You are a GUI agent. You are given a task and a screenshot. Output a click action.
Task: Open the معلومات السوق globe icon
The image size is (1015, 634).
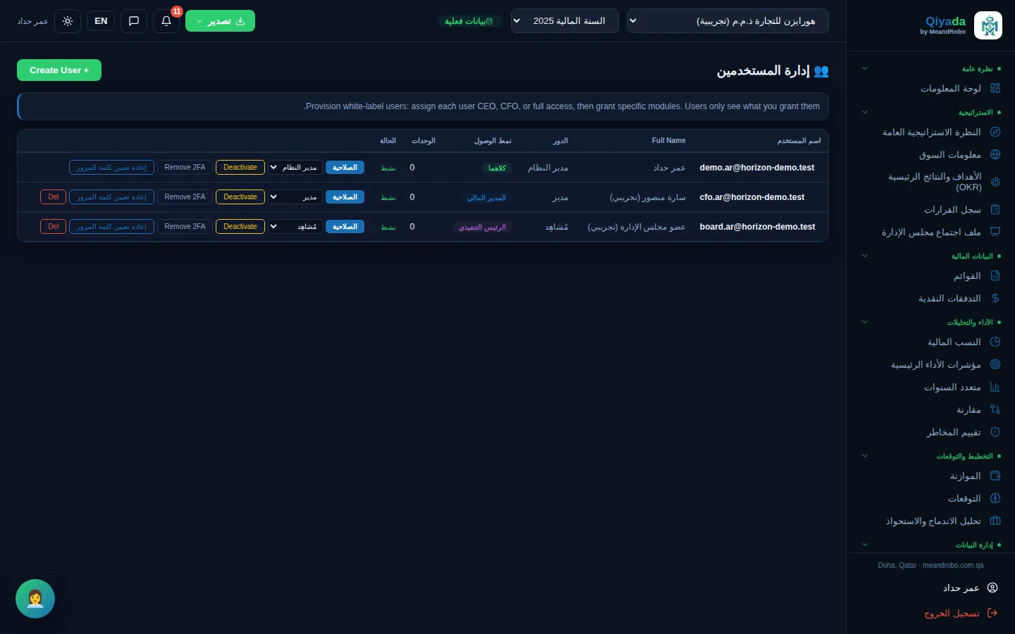tap(995, 154)
